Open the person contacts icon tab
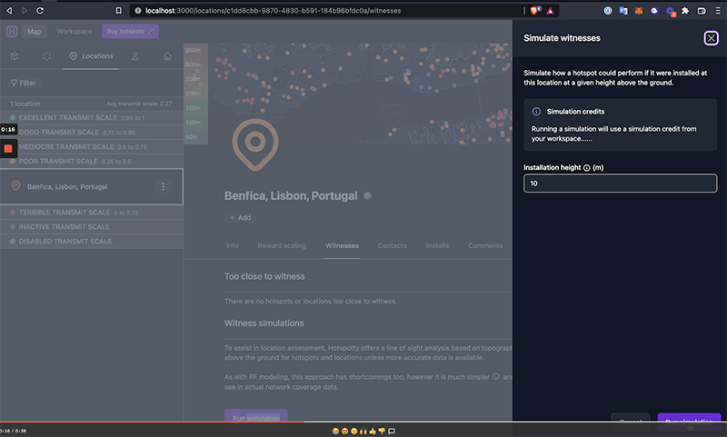Screen dimensions: 727x437 [x=135, y=56]
